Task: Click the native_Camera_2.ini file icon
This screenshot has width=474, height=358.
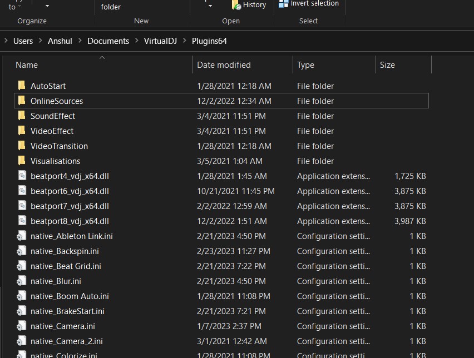Action: pyautogui.click(x=22, y=341)
